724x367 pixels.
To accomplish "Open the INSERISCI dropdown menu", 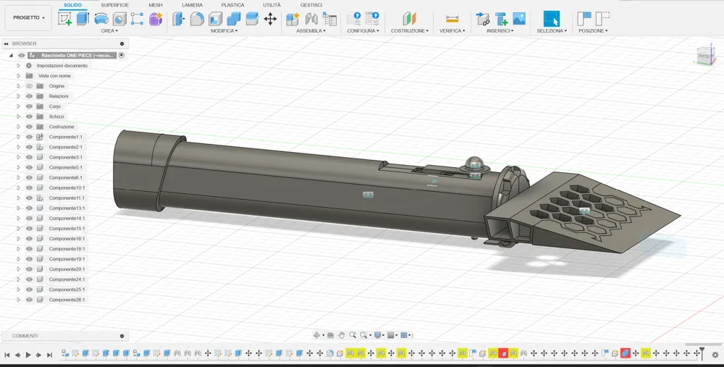I will click(x=500, y=31).
